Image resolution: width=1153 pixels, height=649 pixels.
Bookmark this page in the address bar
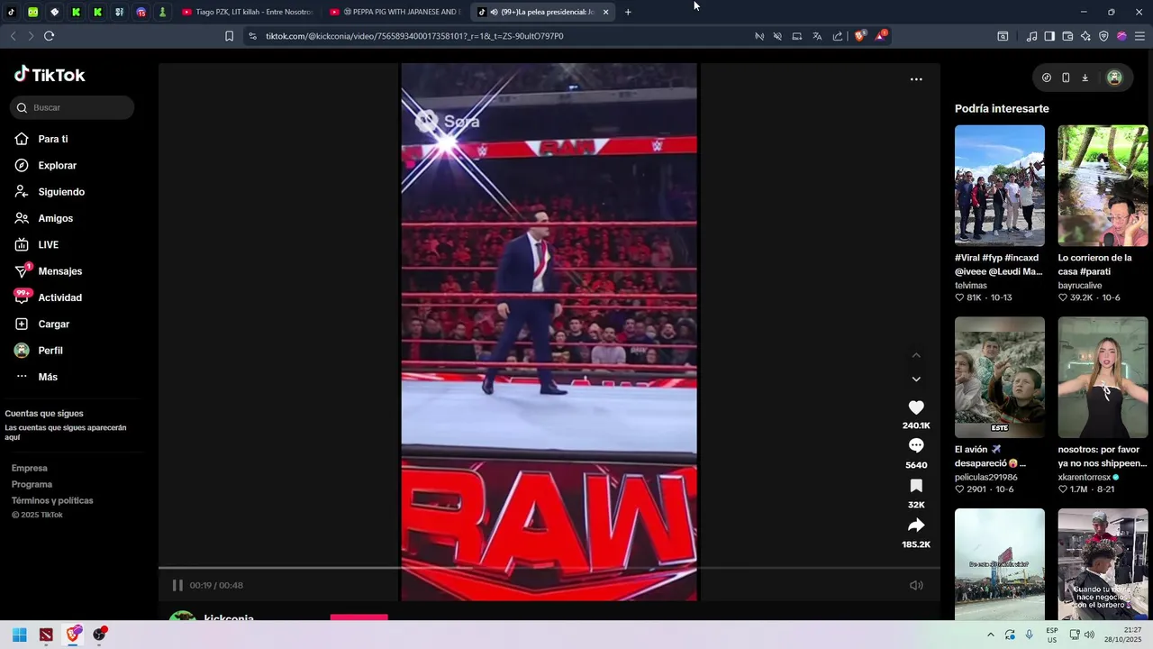[229, 36]
